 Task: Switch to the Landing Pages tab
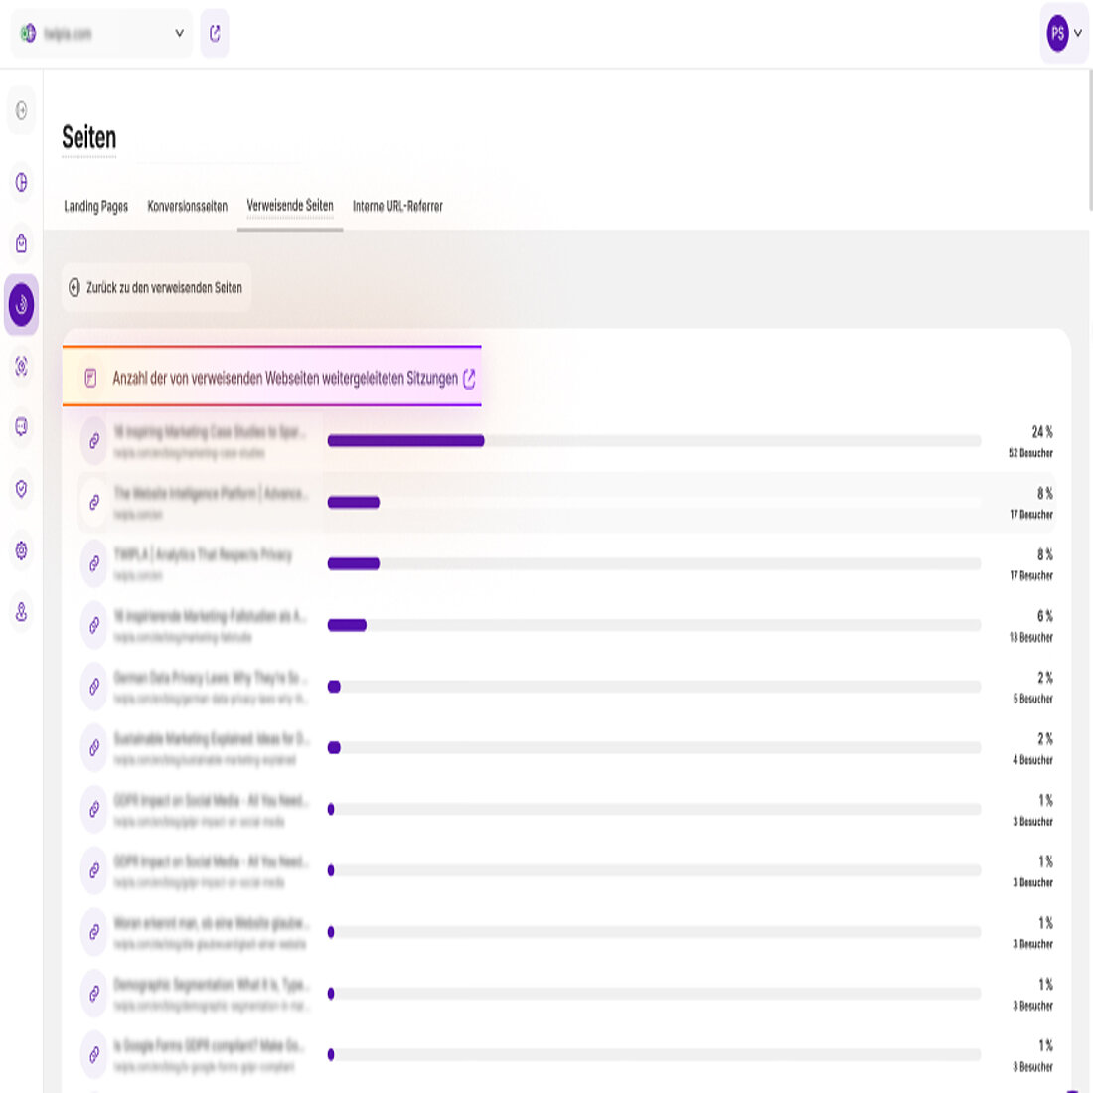(x=95, y=206)
